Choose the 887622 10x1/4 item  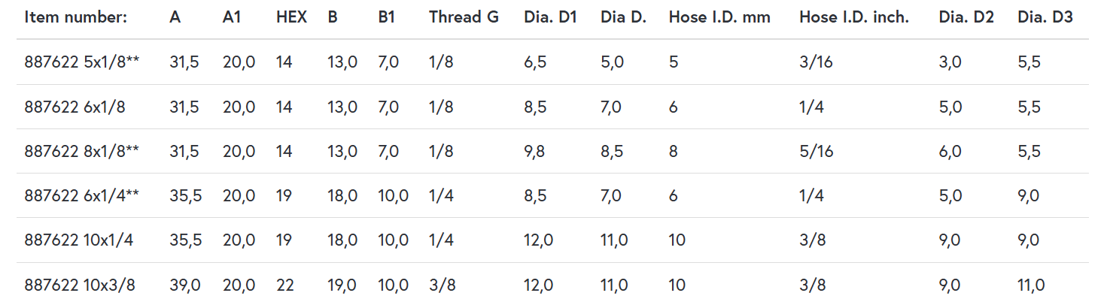tap(78, 240)
